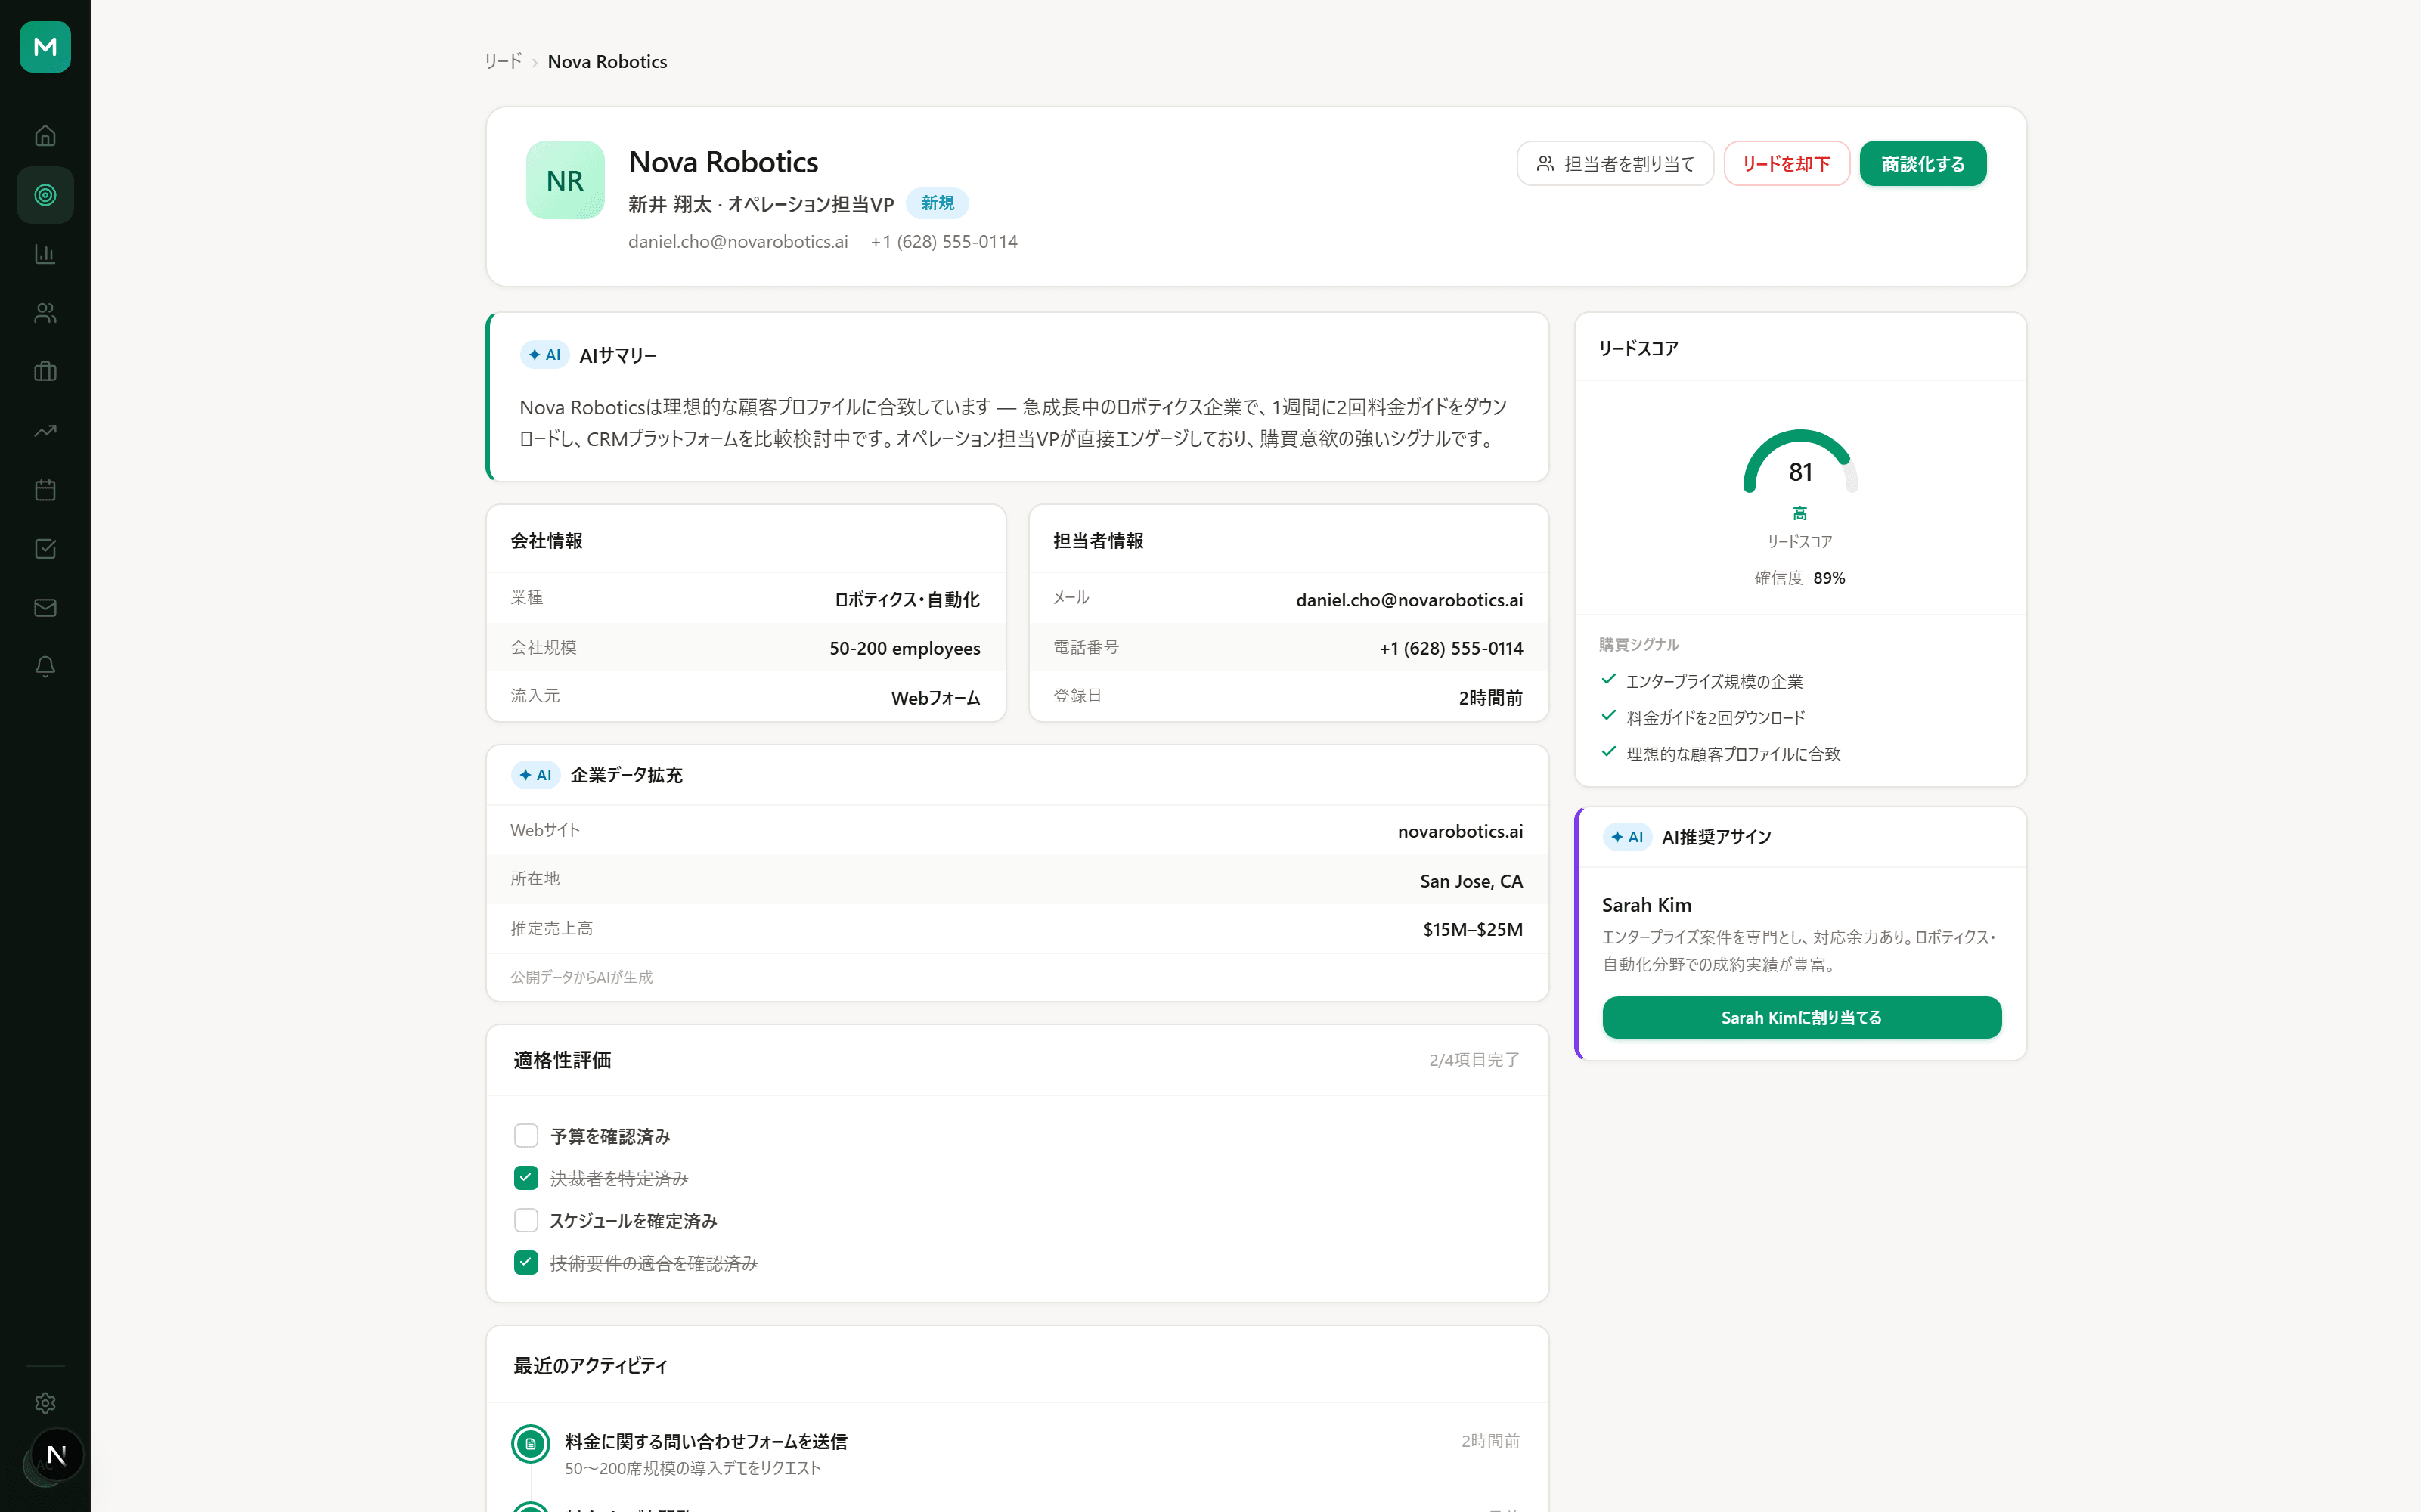The width and height of the screenshot is (2421, 1512).
Task: Open the settings gear icon
Action: point(45,1403)
